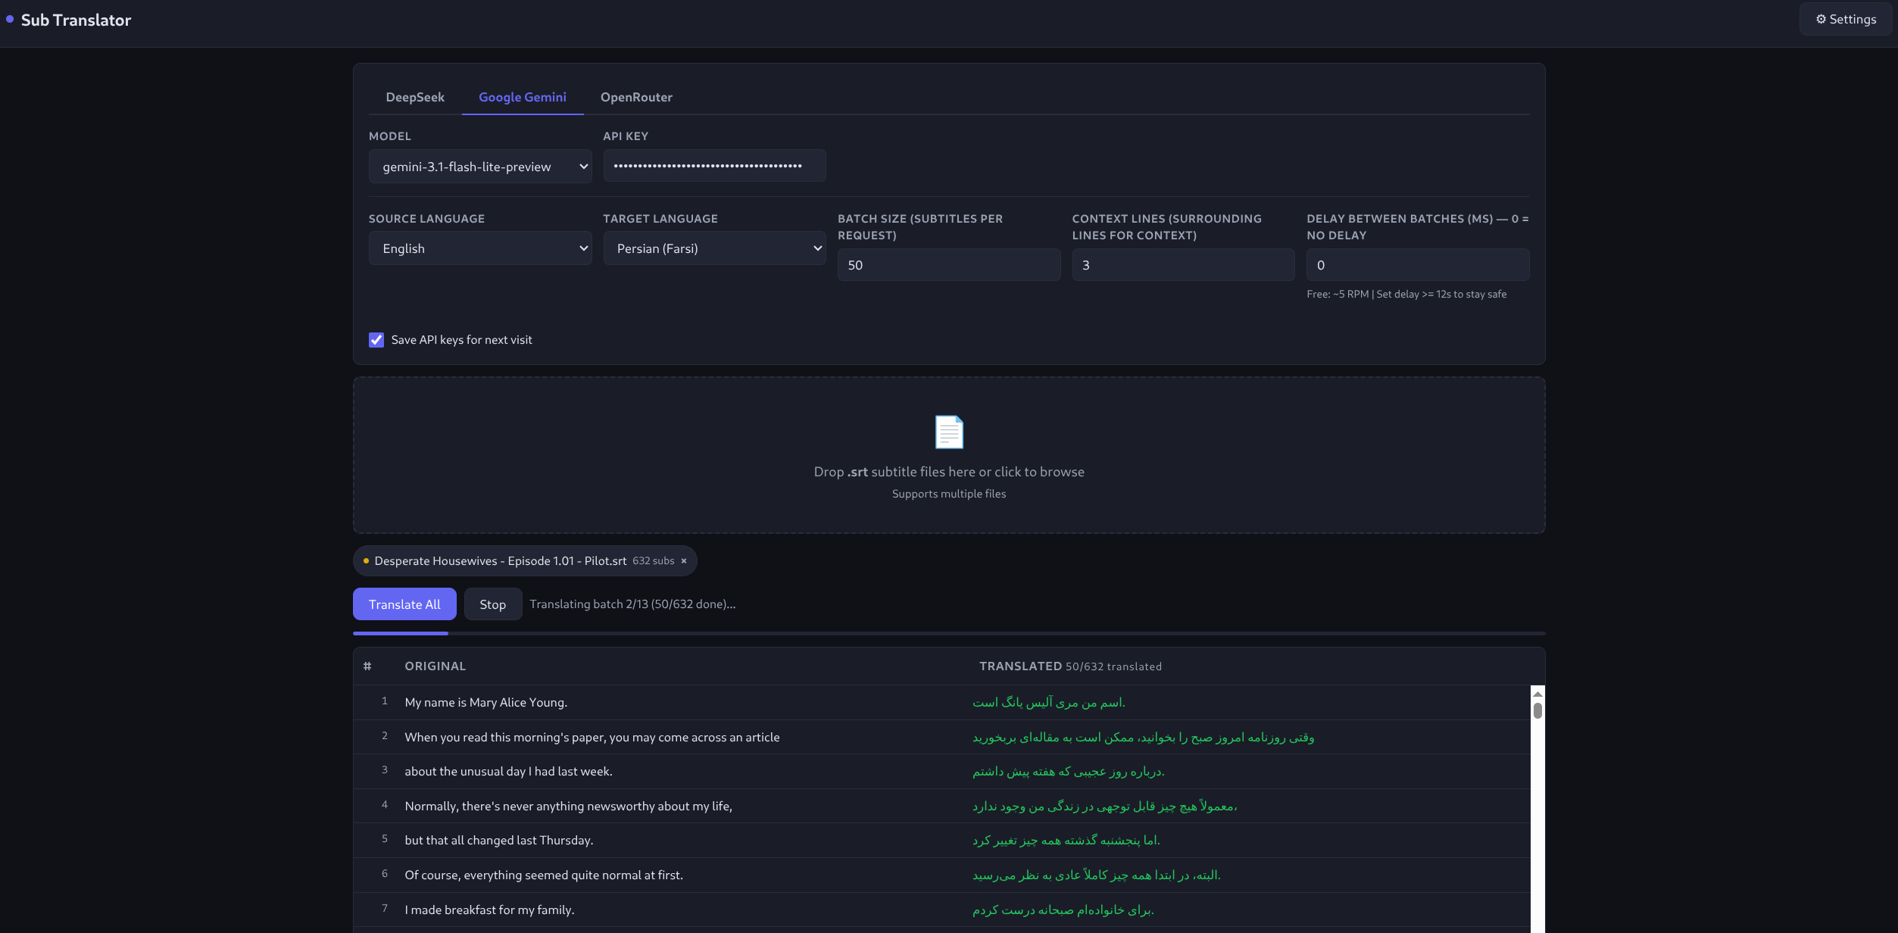Open Settings with the gear button
This screenshot has width=1898, height=933.
coord(1845,19)
